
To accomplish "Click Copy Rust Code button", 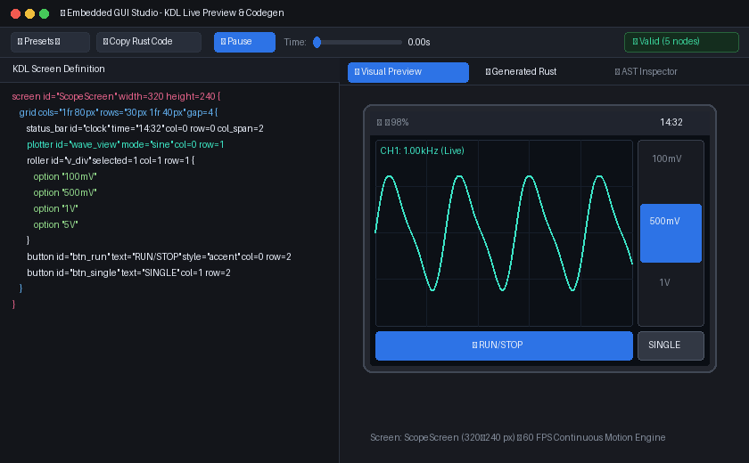I will [x=149, y=42].
